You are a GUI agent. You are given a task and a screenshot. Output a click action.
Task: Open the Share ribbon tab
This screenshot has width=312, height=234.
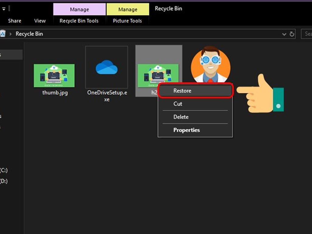tap(15, 21)
